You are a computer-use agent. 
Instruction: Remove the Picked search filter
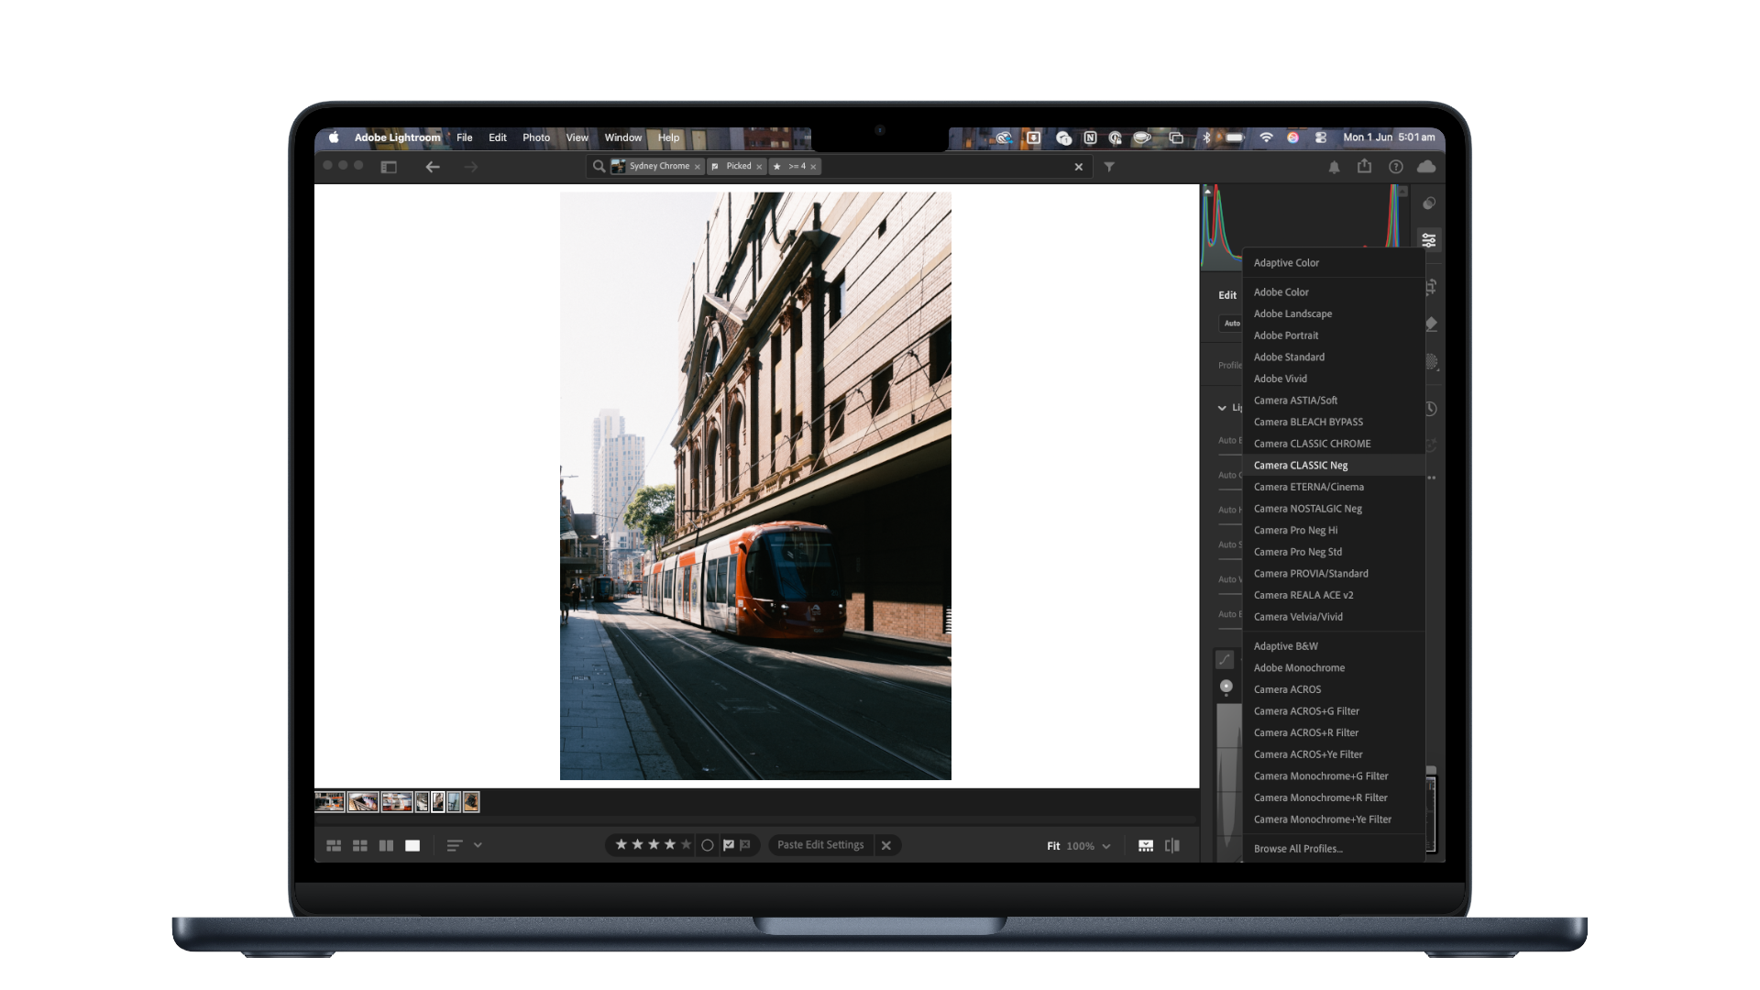[x=759, y=167]
